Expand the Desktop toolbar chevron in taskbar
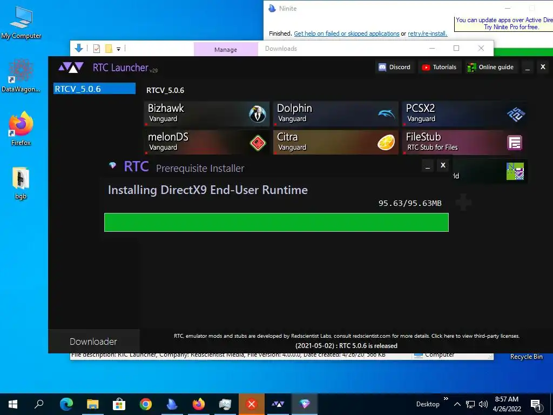Screen dimensions: 553x415 coord(446,399)
